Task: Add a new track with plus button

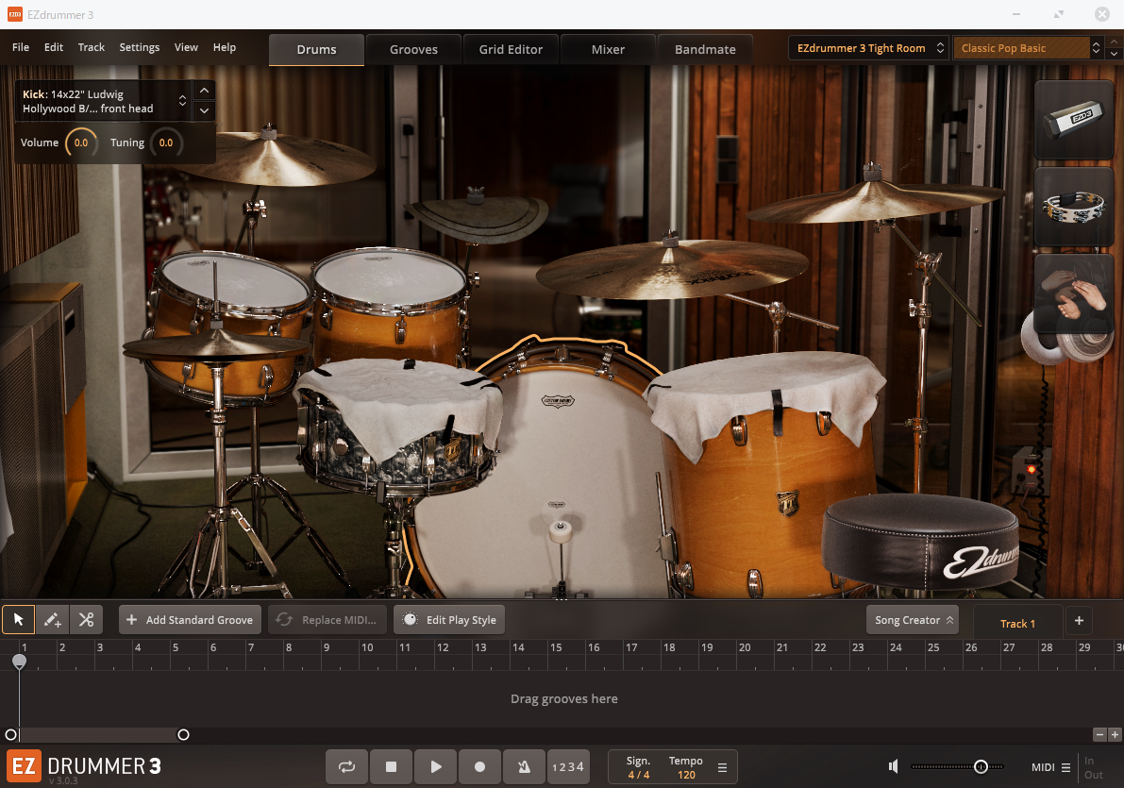Action: [x=1079, y=620]
